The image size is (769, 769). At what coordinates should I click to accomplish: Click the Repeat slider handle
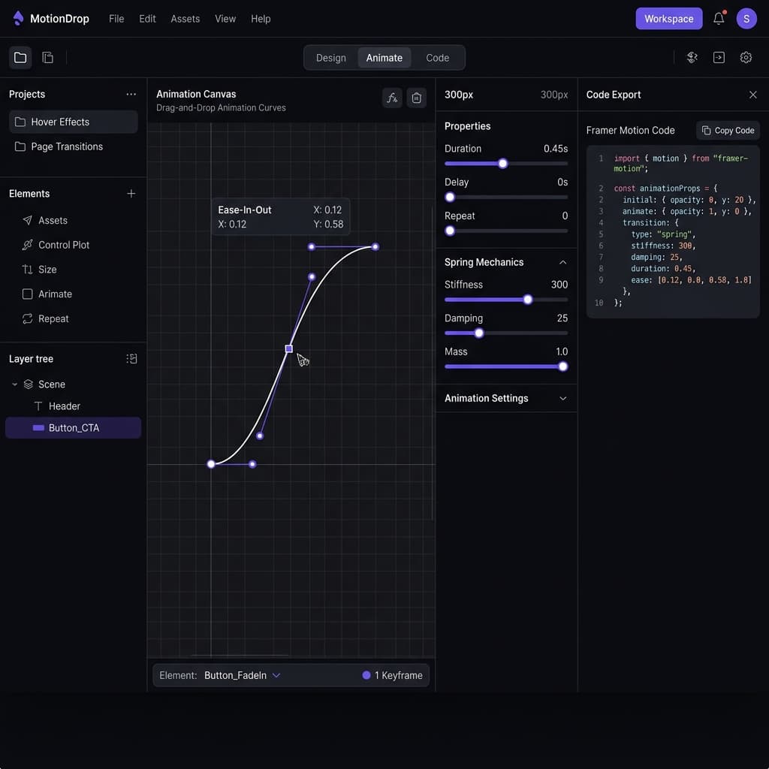click(450, 231)
